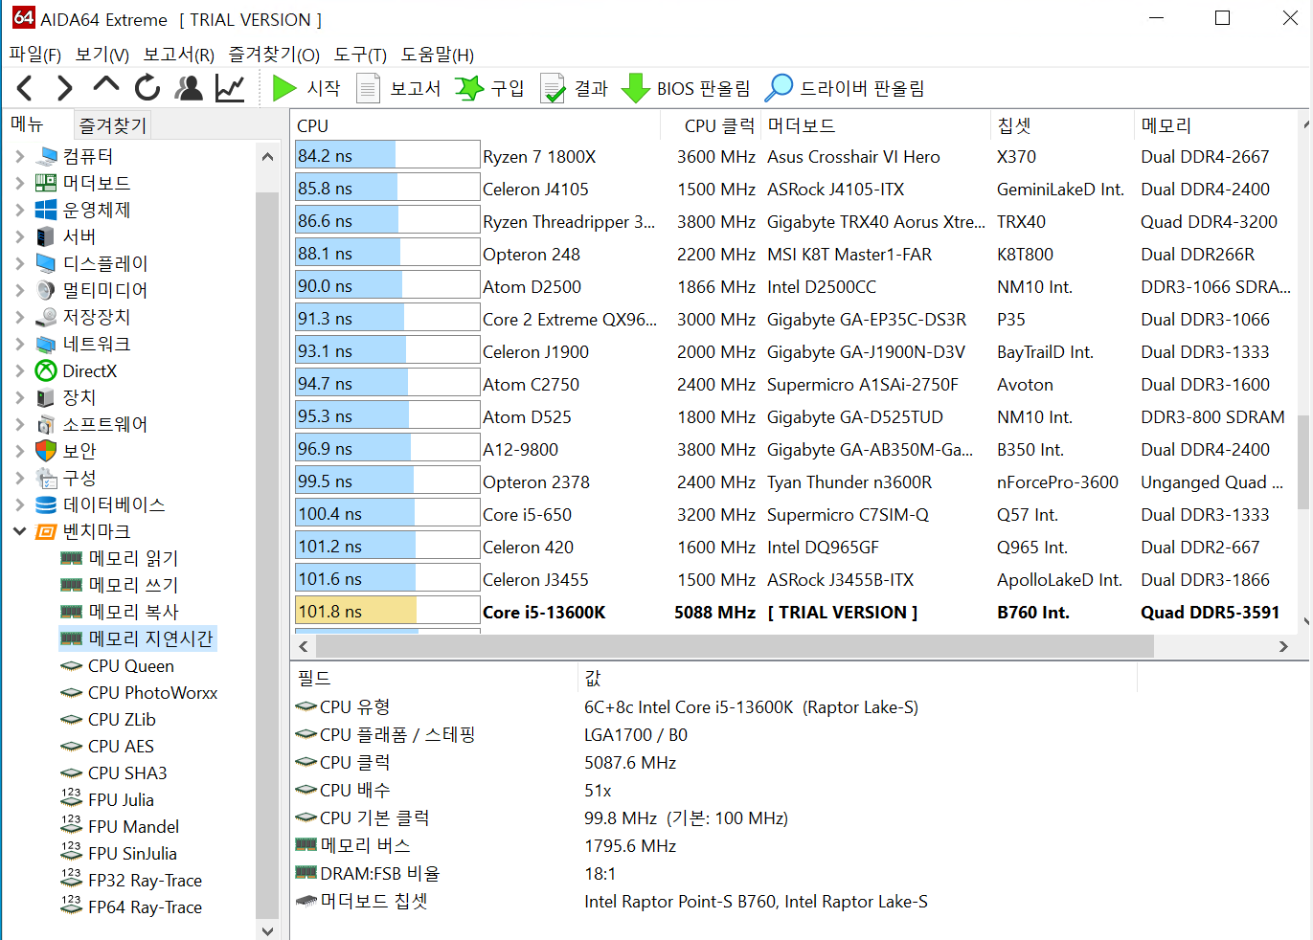
Task: Refresh using the circular arrow icon
Action: tap(147, 88)
